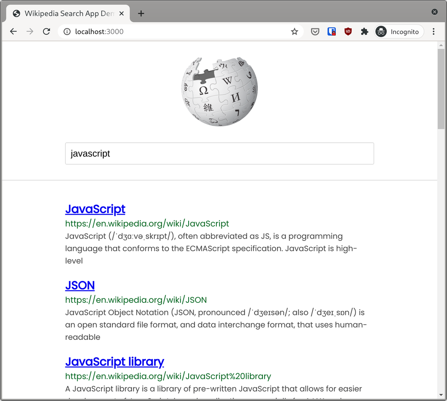Click the URL https://en.wikipedia.org/wiki/JSON
The image size is (447, 401).
pos(136,300)
